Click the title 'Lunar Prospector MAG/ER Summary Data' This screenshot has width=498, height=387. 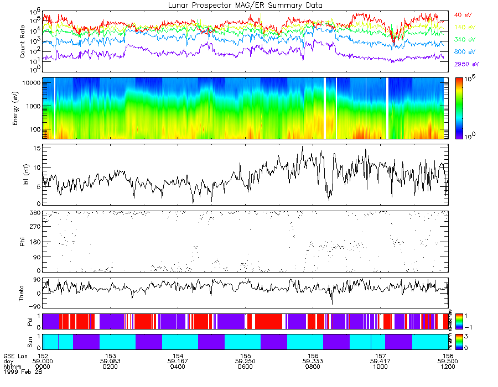pyautogui.click(x=245, y=5)
